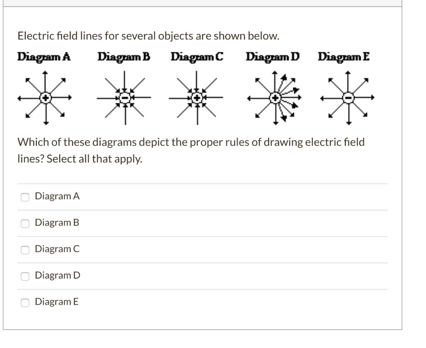Check the Diagram C checkbox
The image size is (426, 348).
pos(25,250)
